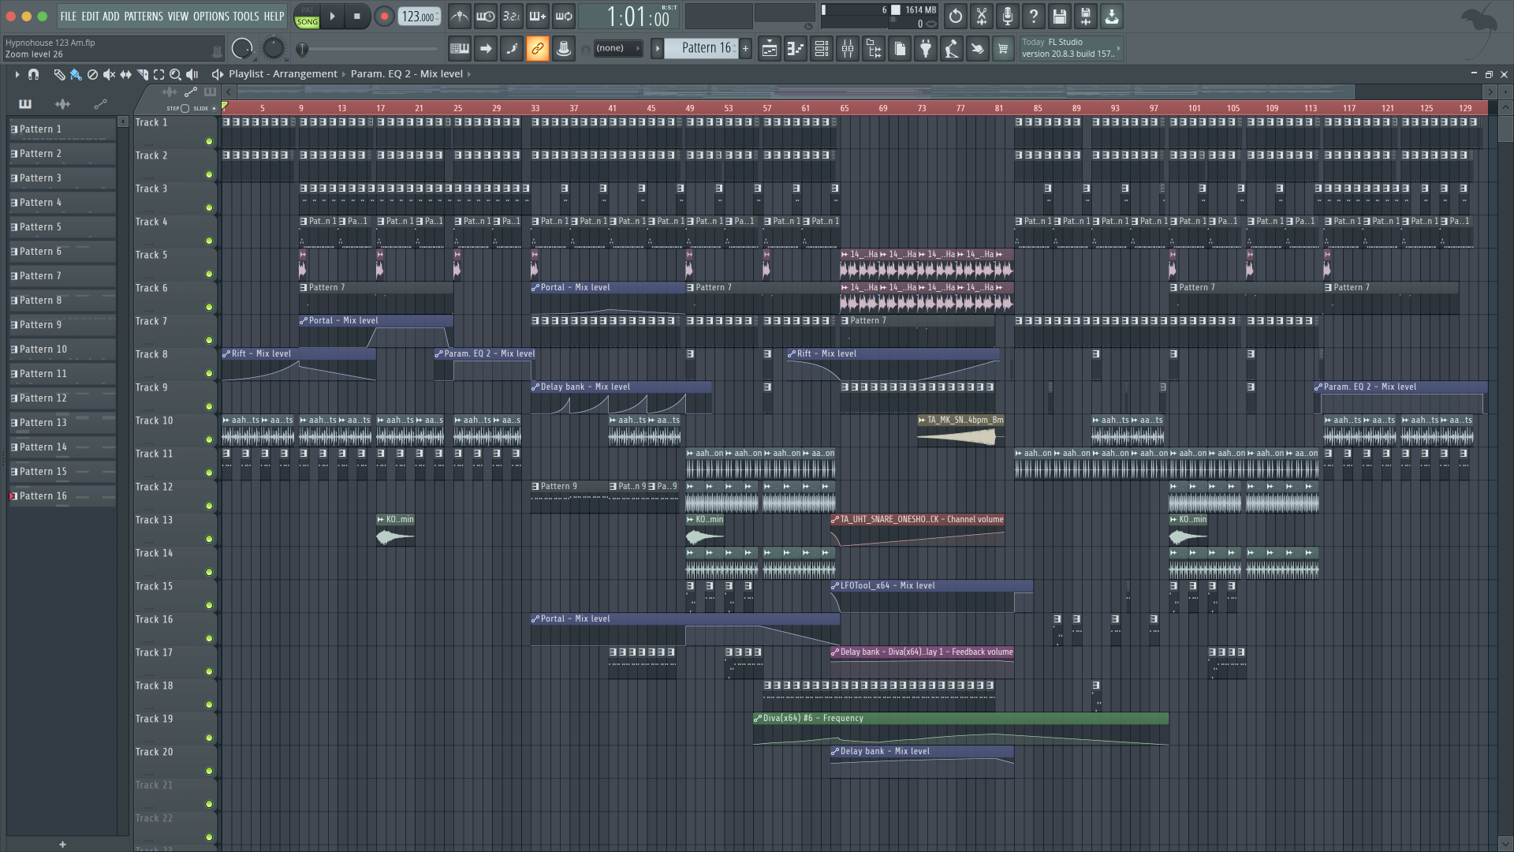Select the zoom magnifier tool

pyautogui.click(x=175, y=74)
